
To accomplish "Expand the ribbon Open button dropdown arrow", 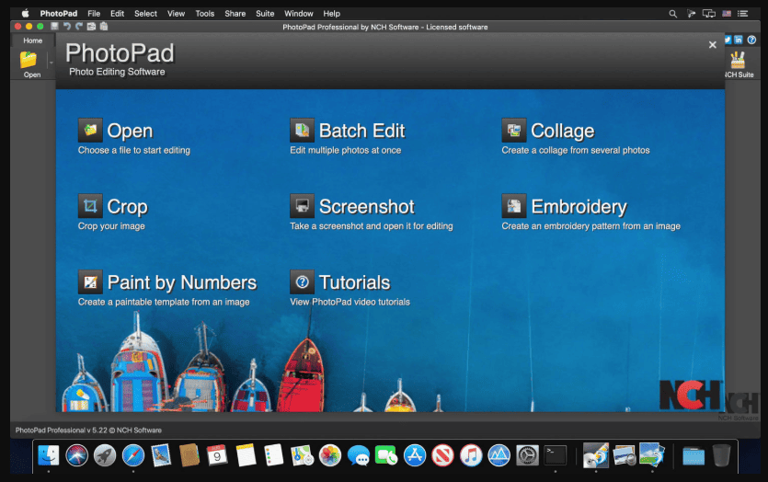I will point(51,63).
